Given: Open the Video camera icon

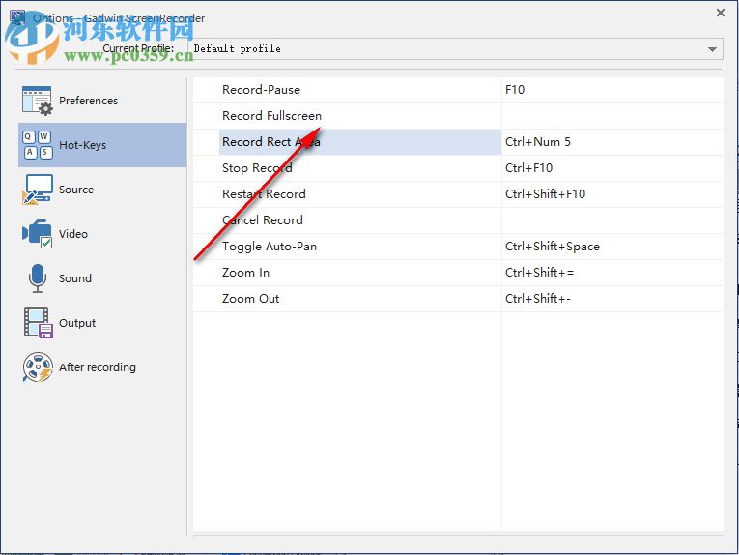Looking at the screenshot, I should pos(38,234).
